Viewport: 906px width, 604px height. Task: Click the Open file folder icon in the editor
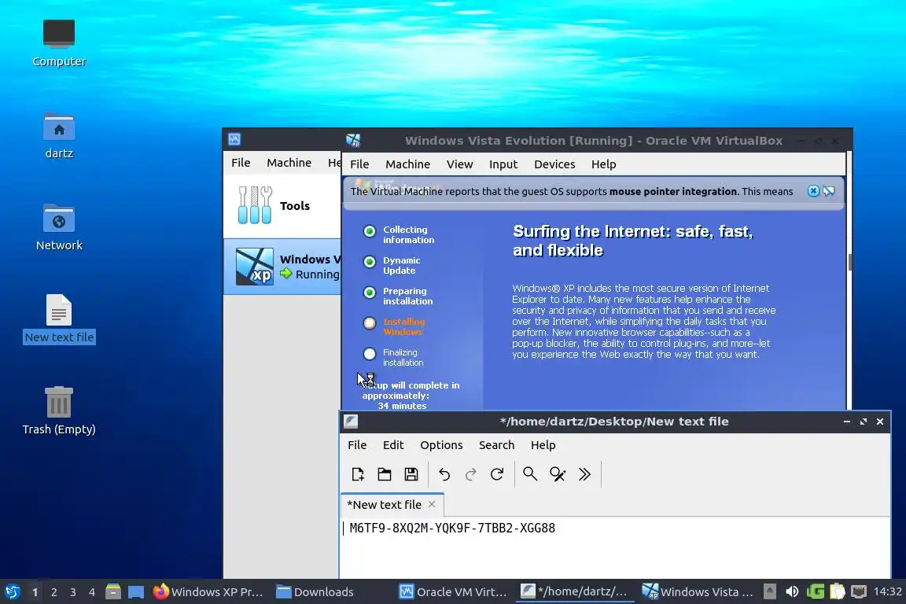coord(385,474)
